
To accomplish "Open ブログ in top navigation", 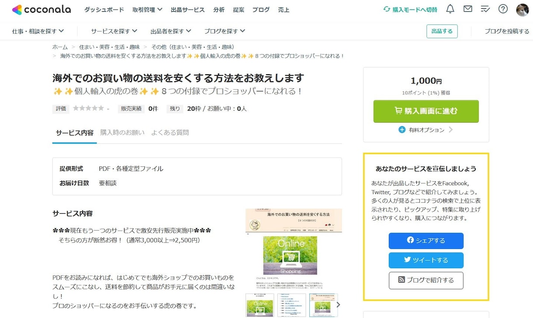I will [261, 10].
